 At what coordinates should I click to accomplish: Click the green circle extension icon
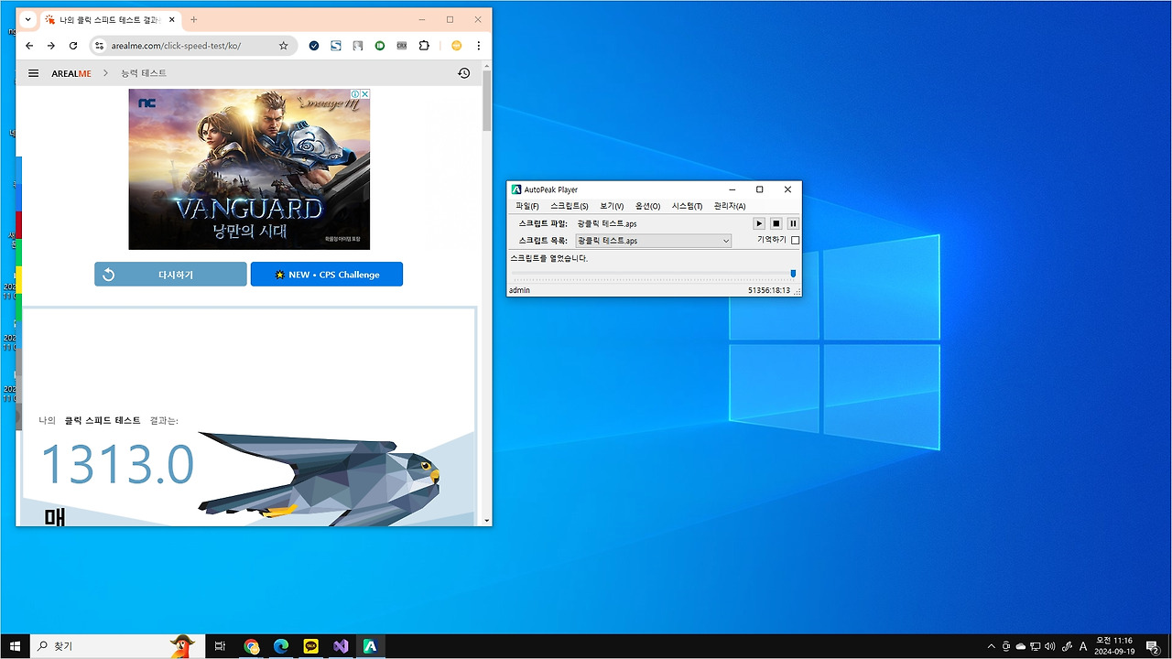380,46
